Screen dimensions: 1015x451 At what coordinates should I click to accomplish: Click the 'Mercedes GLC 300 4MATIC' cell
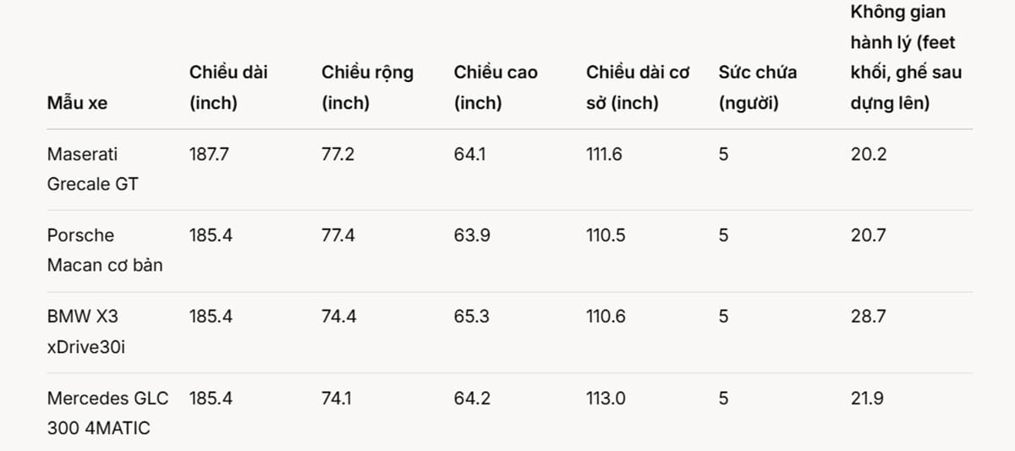[107, 413]
